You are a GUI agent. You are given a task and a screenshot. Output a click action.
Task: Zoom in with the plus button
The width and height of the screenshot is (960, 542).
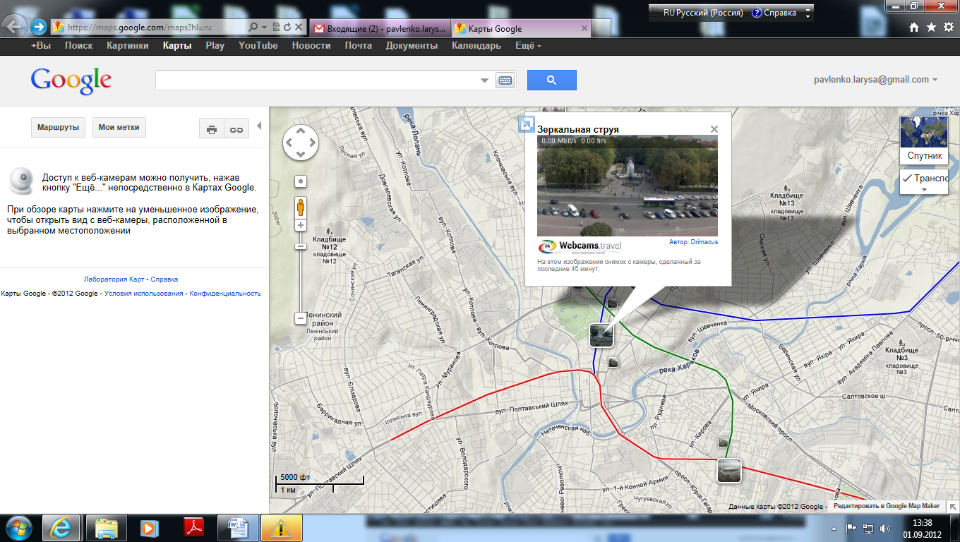tap(301, 225)
